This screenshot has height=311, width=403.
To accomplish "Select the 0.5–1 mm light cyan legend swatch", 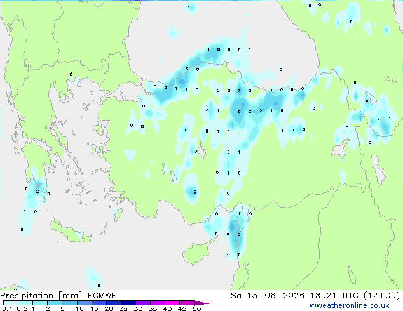I will (x=25, y=303).
